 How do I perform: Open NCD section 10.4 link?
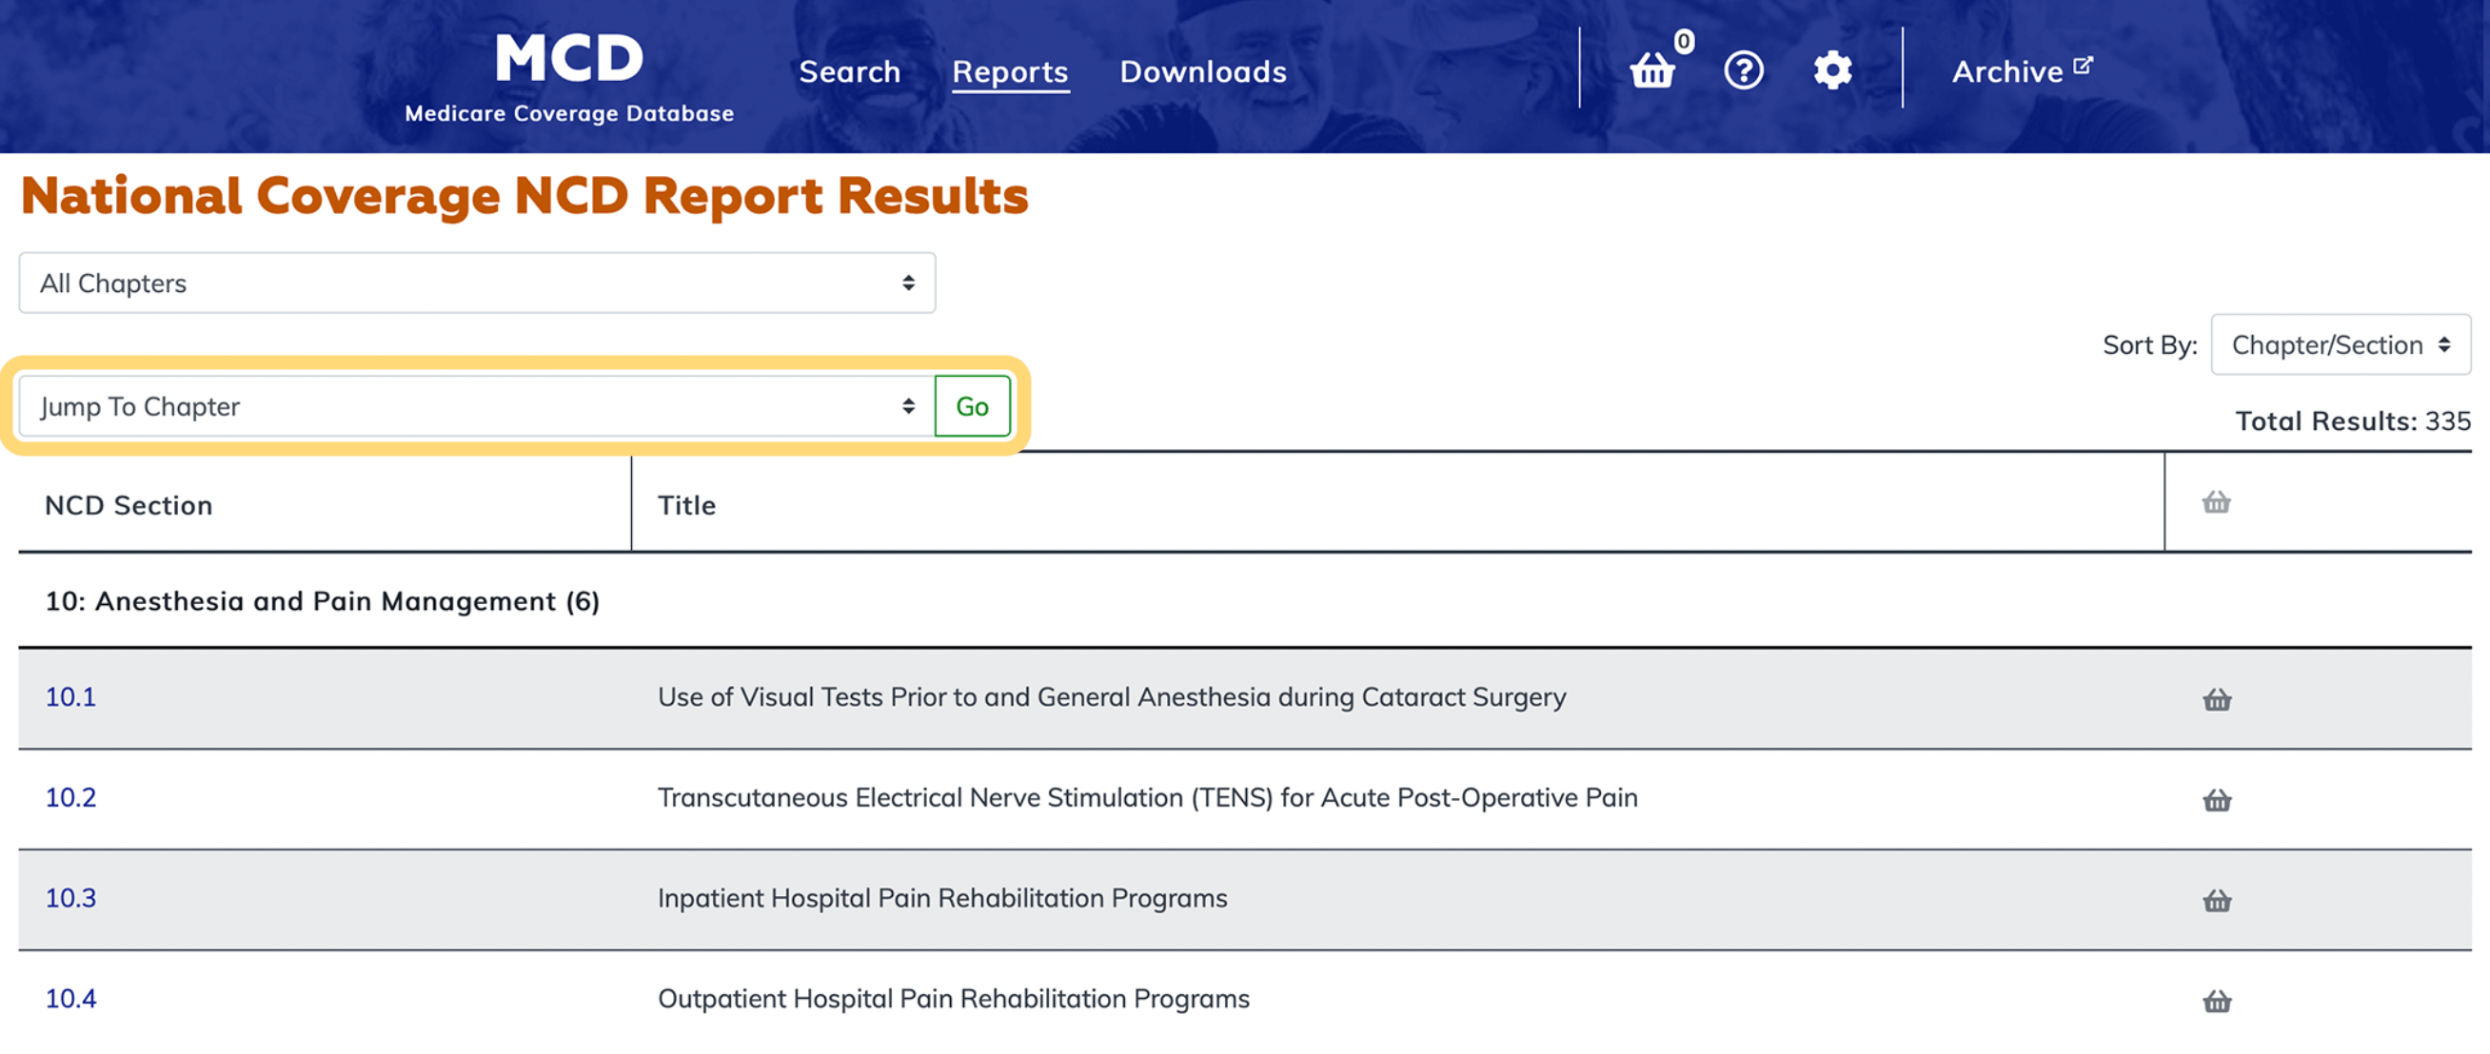(70, 999)
